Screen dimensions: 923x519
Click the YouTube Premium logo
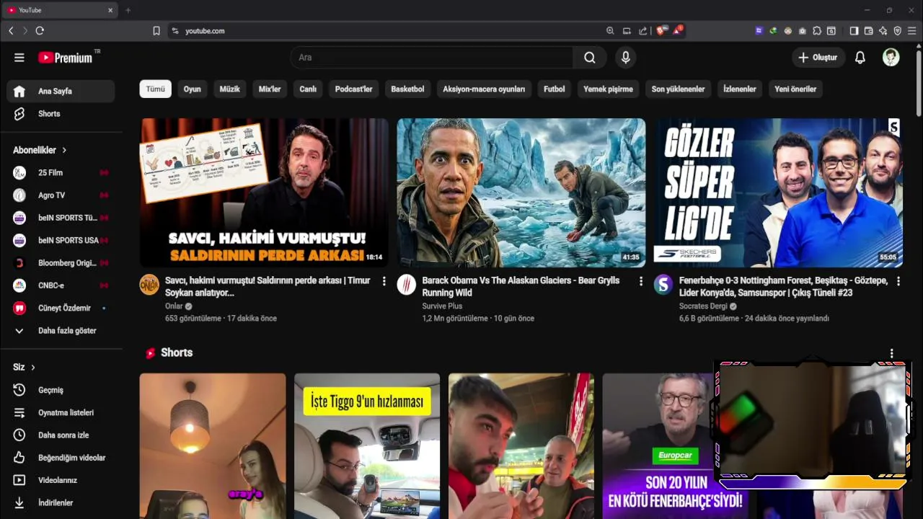pos(66,58)
